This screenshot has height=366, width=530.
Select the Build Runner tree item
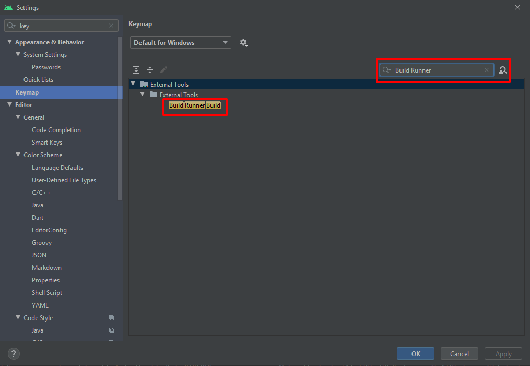194,105
